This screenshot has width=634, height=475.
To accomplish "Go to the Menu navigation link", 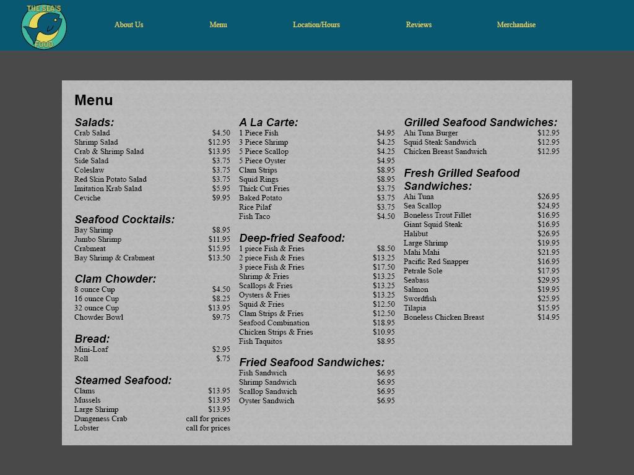I will (218, 25).
